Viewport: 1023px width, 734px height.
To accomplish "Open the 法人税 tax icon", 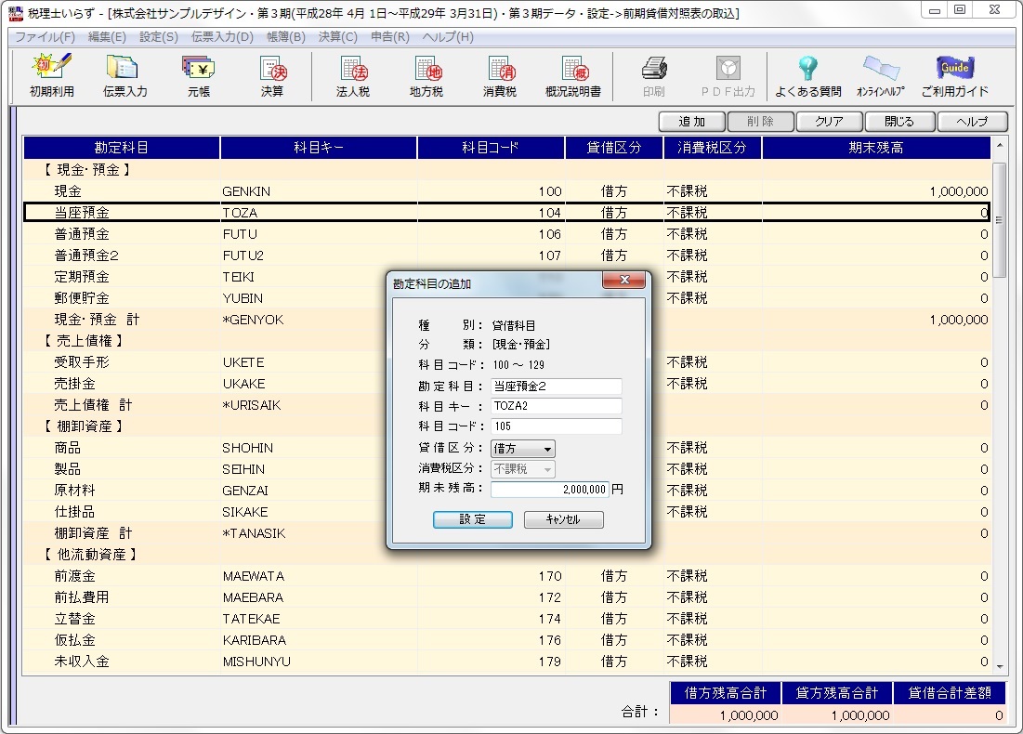I will pos(353,76).
